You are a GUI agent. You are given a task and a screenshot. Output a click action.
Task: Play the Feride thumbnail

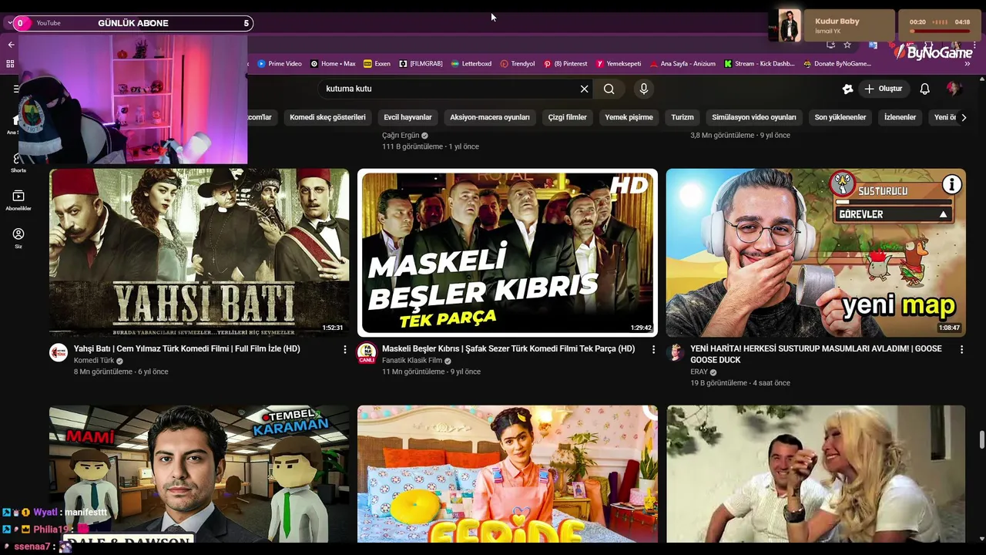click(x=508, y=473)
